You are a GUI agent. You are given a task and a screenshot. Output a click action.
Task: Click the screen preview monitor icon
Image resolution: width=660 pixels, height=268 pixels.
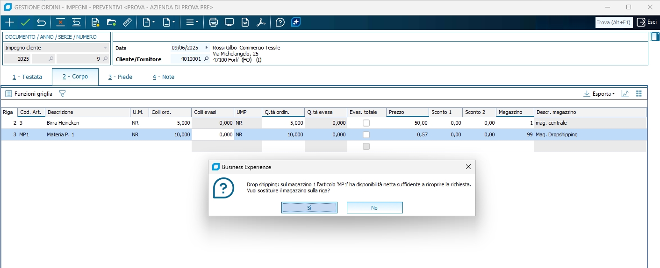pos(229,22)
